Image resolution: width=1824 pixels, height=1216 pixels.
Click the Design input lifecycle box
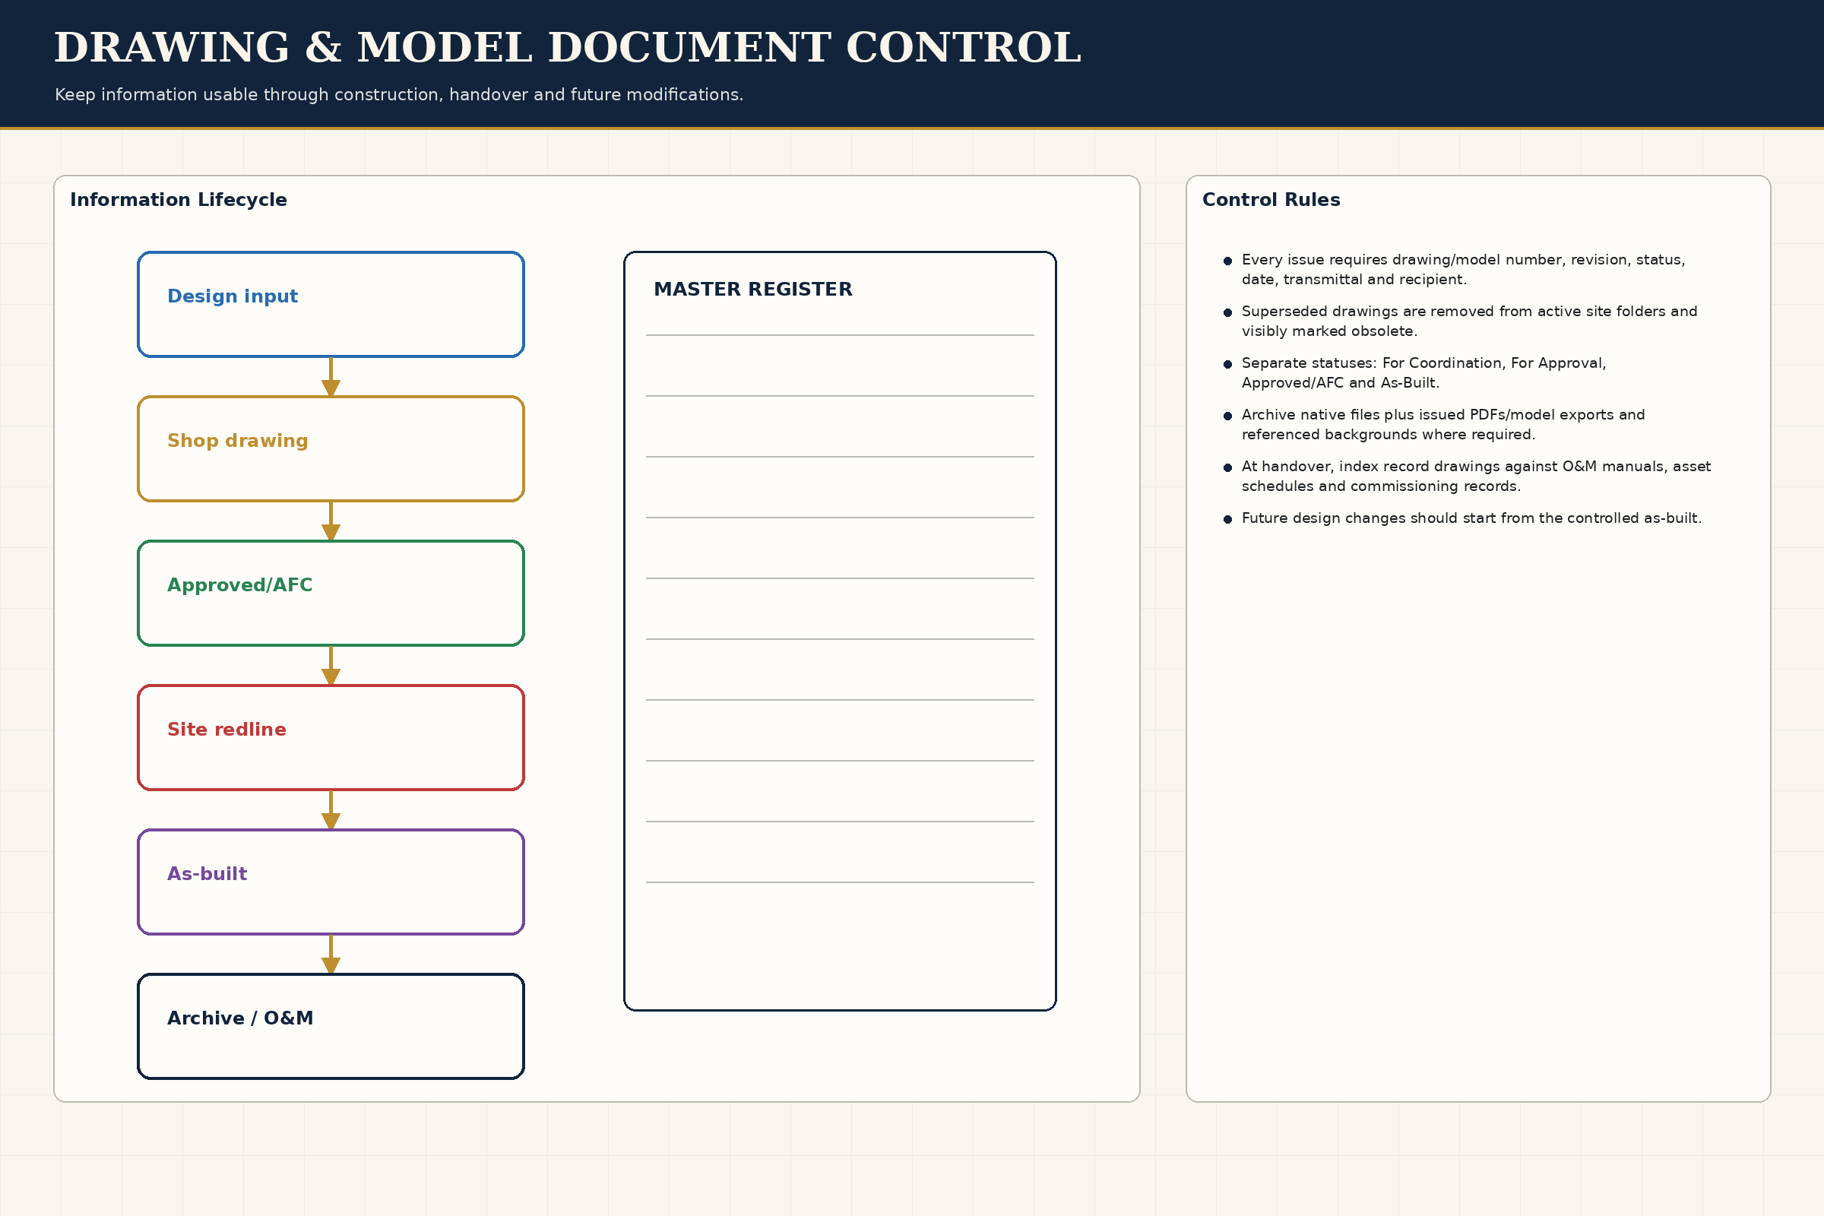[x=331, y=304]
